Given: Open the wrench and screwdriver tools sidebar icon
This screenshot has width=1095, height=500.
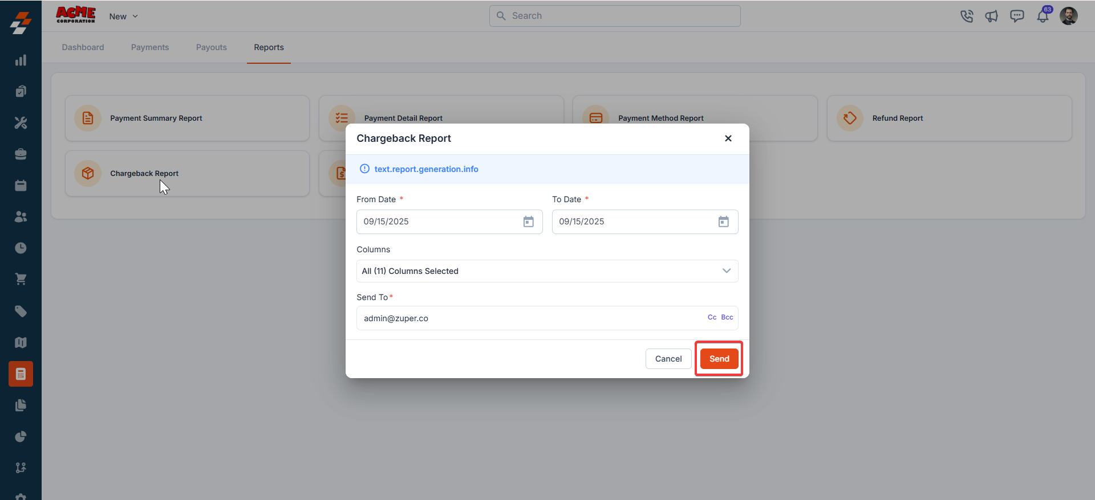Looking at the screenshot, I should coord(21,123).
